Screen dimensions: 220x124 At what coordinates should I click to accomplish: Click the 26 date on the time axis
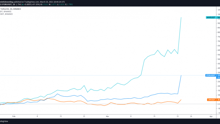[191, 117]
